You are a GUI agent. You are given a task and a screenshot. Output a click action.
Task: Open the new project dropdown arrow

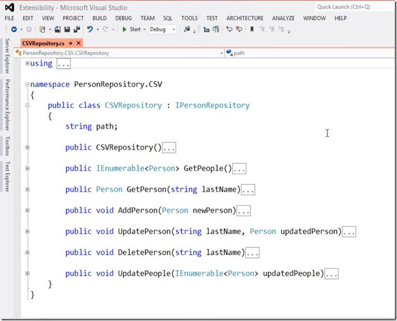pyautogui.click(x=50, y=30)
